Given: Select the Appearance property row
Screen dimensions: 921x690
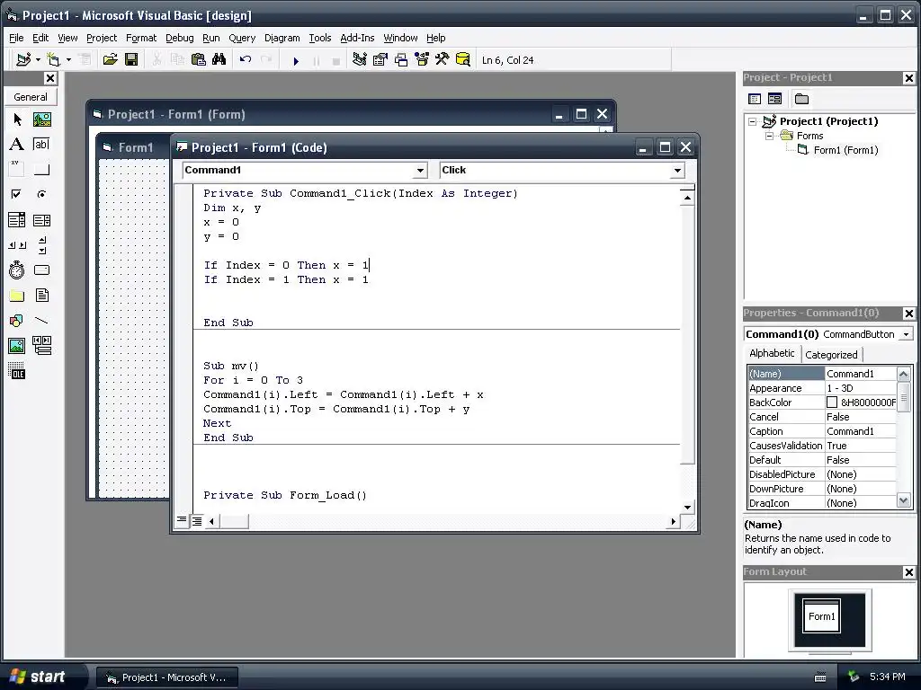Looking at the screenshot, I should (x=822, y=388).
